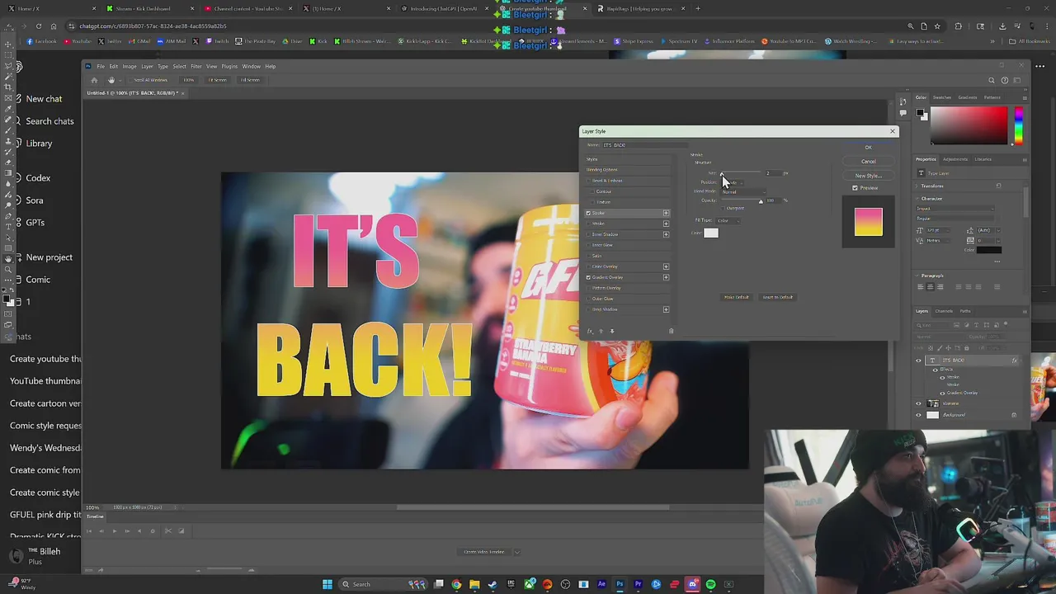Add another Stroke effect with checked row's plus icon
The width and height of the screenshot is (1056, 594).
click(x=666, y=213)
